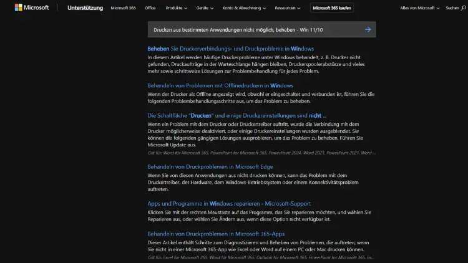Screen dimensions: 468x263
Task: Click description starting "Wenn Sie von diesen Anwendungen"
Action: [x=253, y=182]
